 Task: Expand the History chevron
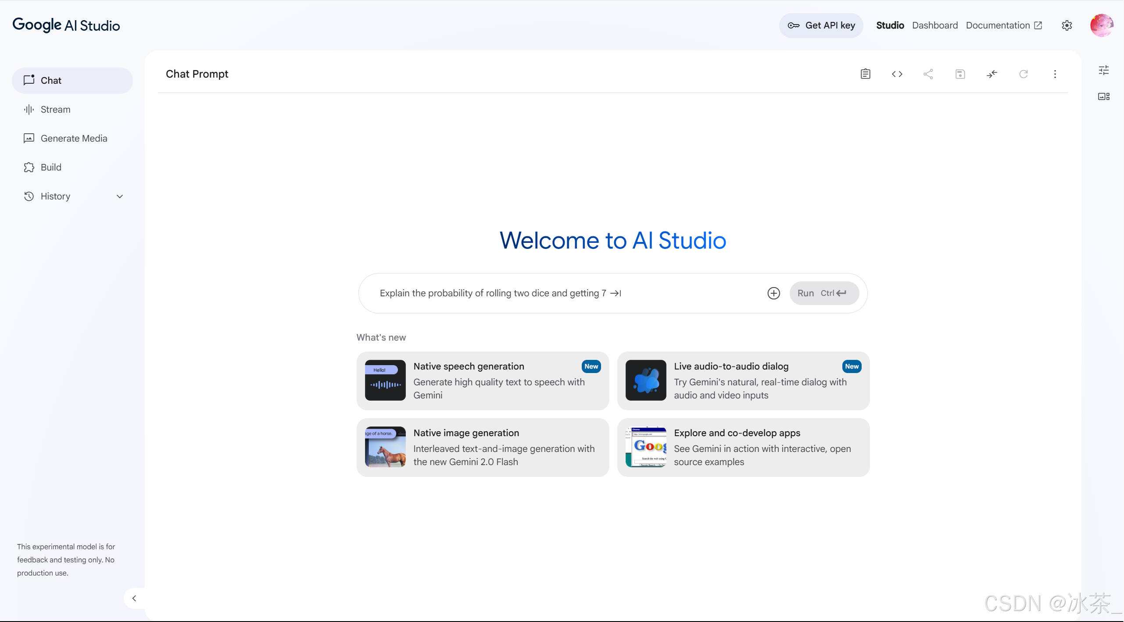[119, 196]
